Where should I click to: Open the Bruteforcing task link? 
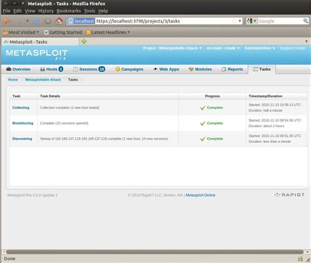coord(23,123)
